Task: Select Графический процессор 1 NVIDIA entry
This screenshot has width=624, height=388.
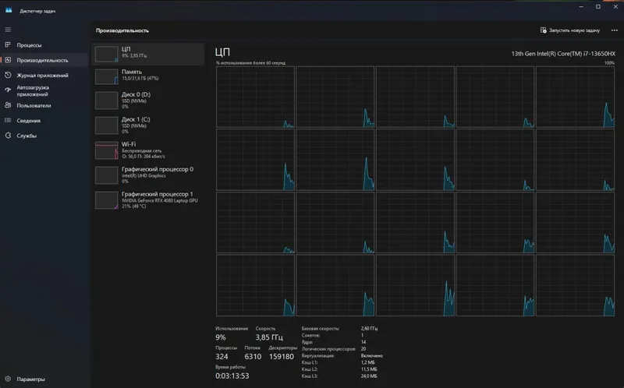Action: tap(148, 200)
